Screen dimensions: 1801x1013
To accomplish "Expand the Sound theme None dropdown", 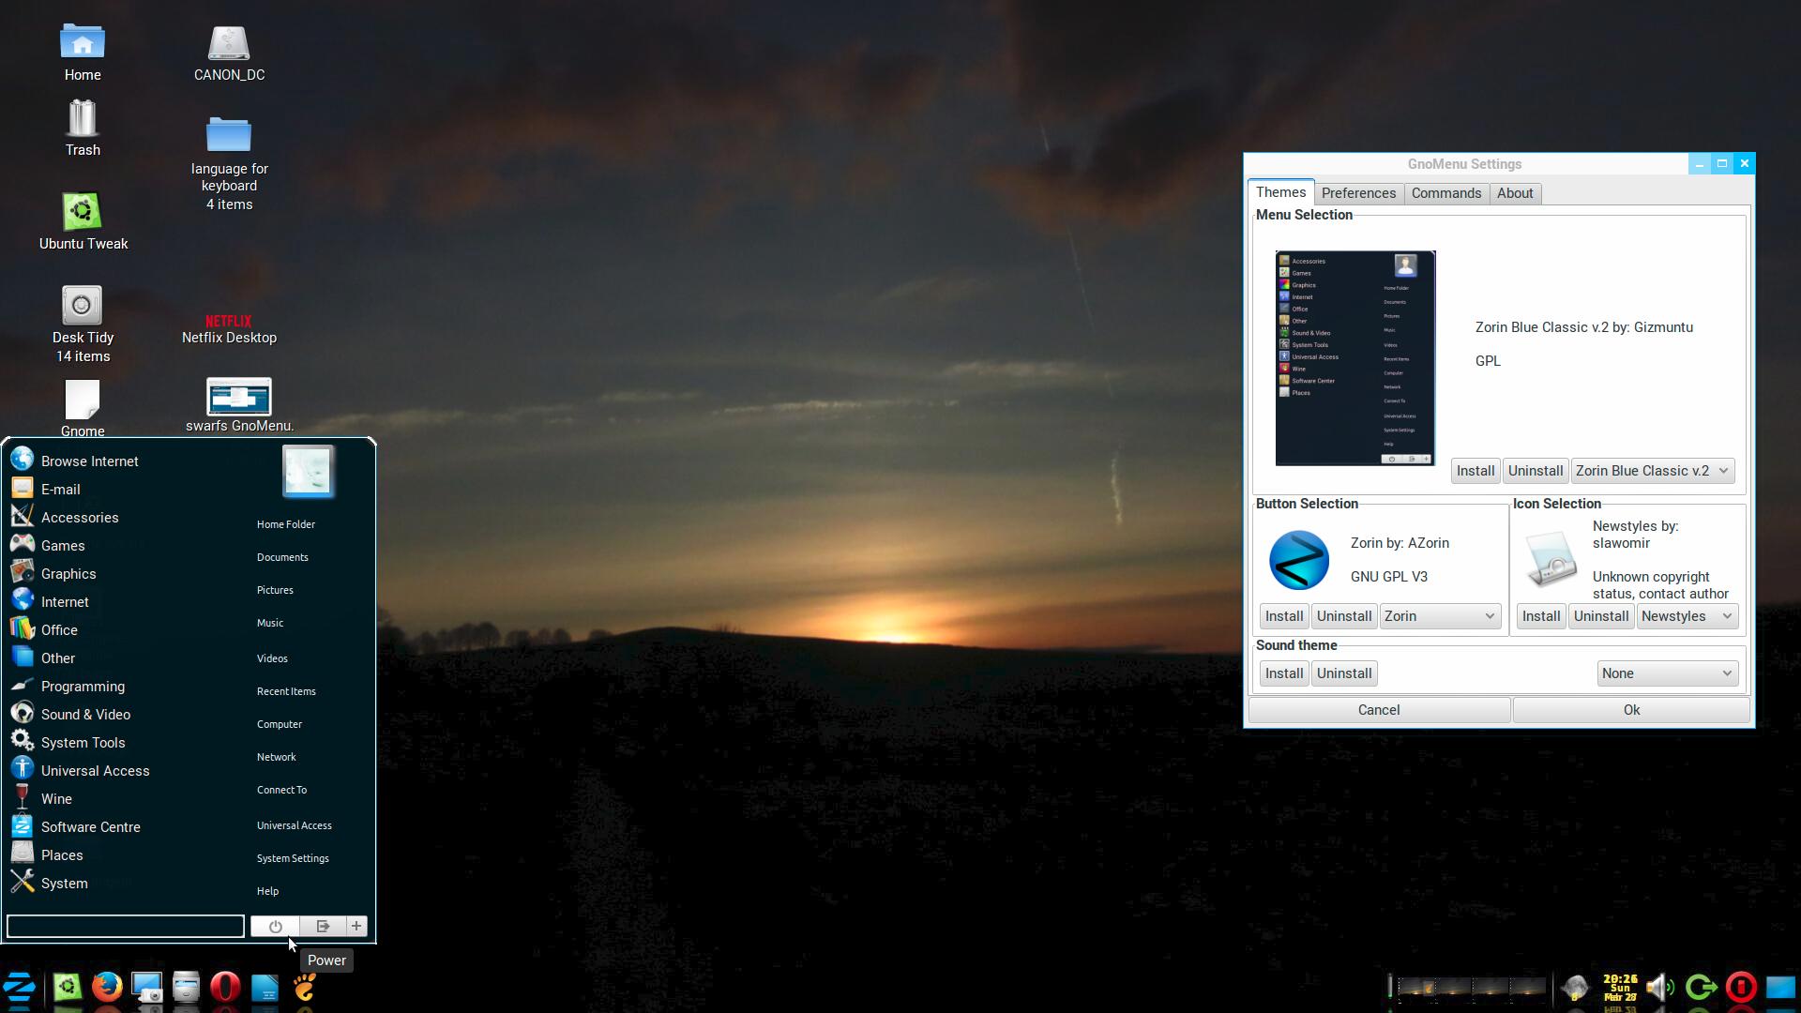I will 1666,673.
